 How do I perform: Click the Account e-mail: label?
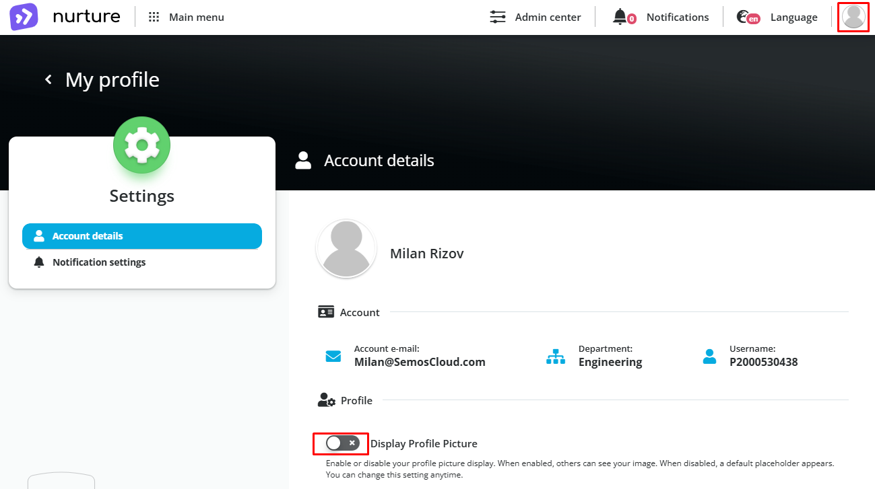point(387,349)
